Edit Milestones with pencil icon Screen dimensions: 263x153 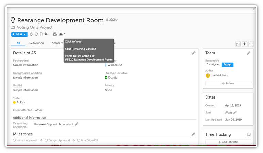(193, 134)
